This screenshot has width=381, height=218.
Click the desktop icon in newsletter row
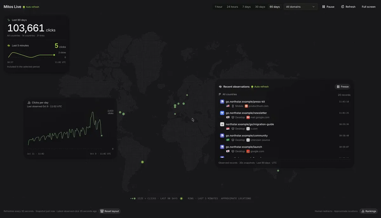click(x=233, y=117)
